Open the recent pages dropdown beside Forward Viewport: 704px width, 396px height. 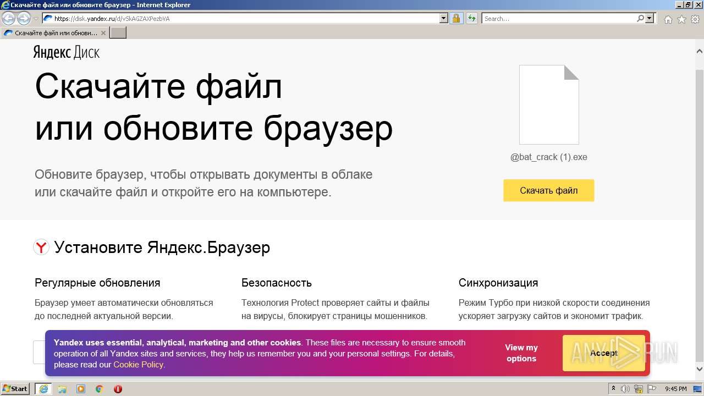pos(36,19)
